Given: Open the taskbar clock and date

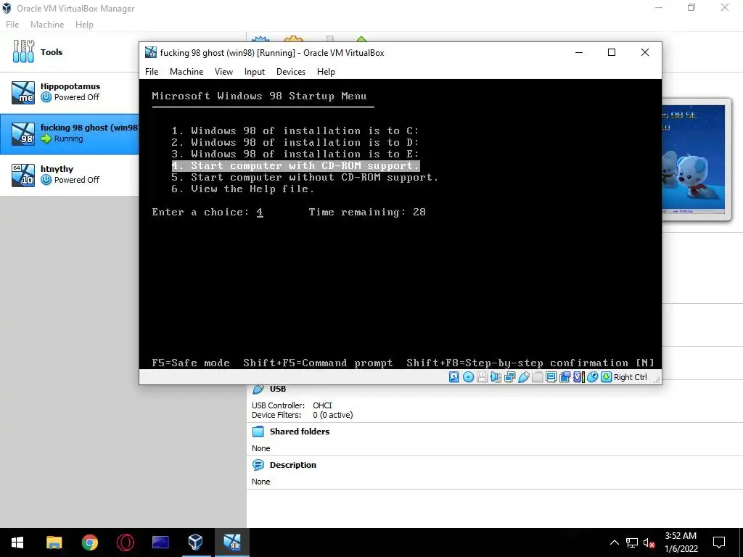Looking at the screenshot, I should click(x=681, y=542).
